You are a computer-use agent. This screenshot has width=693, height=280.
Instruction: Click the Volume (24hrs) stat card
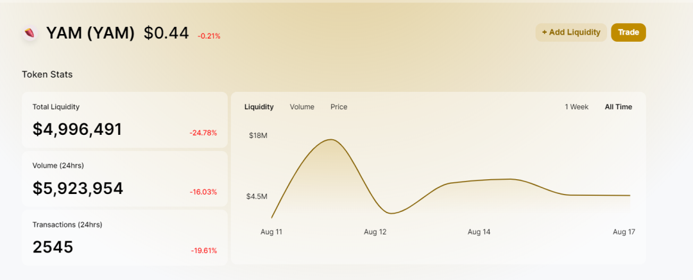tap(124, 179)
